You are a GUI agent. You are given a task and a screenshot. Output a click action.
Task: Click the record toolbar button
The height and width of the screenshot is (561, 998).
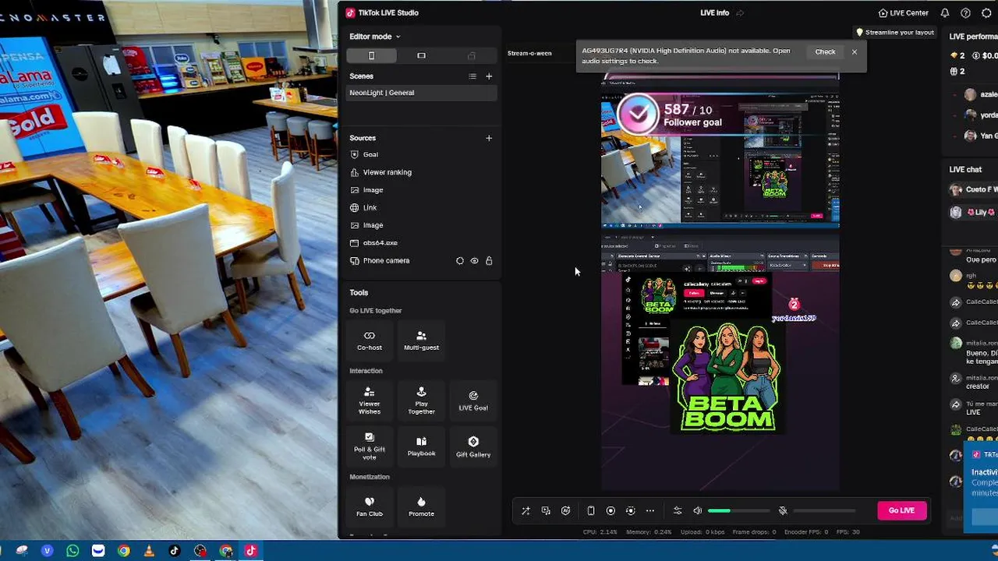tap(610, 511)
